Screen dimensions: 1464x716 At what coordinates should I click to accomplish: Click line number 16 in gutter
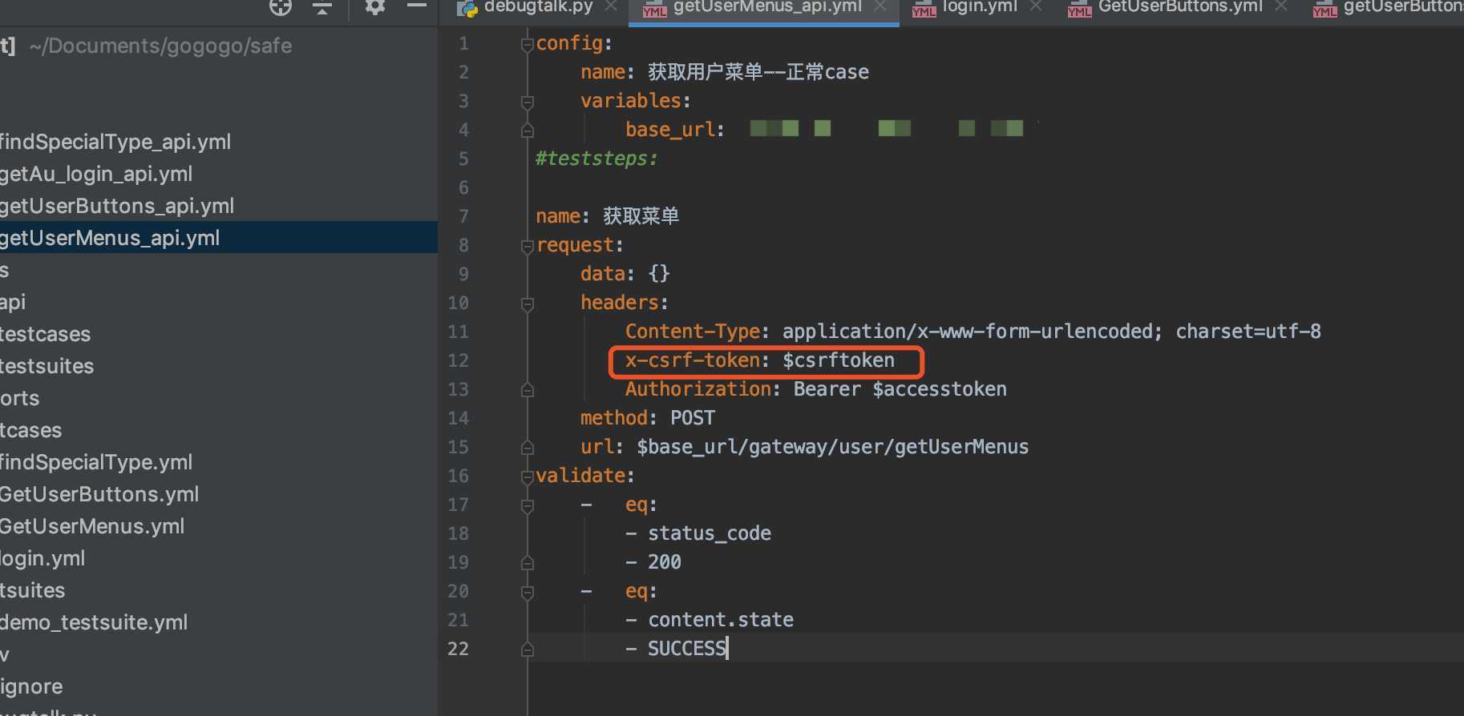(x=458, y=476)
